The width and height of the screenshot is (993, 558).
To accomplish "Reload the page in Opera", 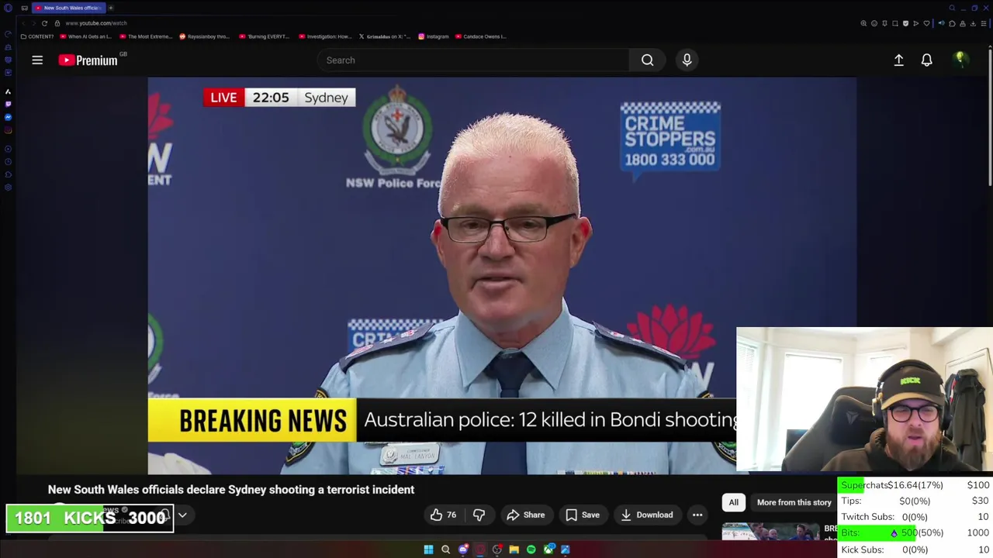I will (44, 23).
